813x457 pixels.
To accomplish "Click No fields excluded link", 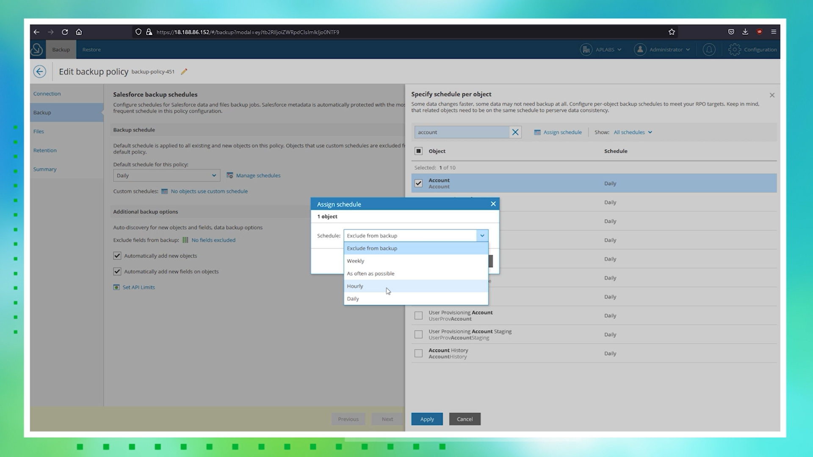I will [213, 240].
